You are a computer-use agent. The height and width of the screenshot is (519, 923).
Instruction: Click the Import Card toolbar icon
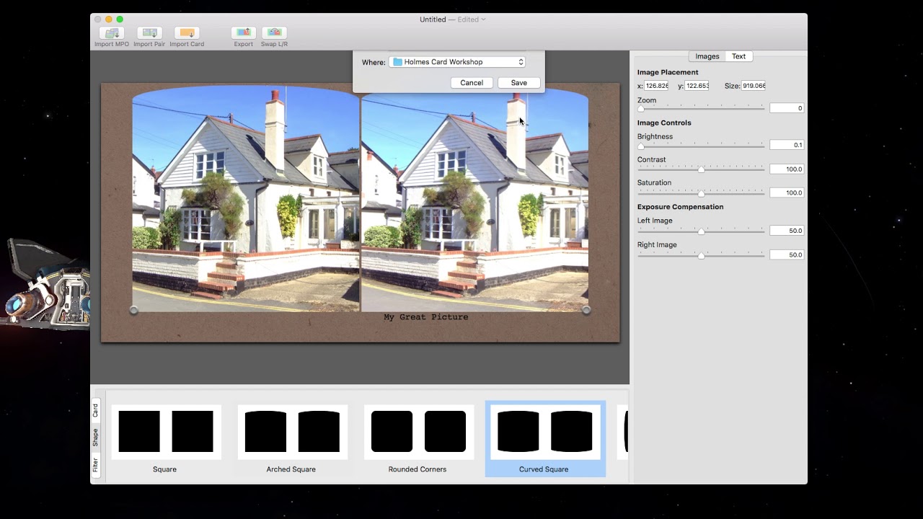187,32
